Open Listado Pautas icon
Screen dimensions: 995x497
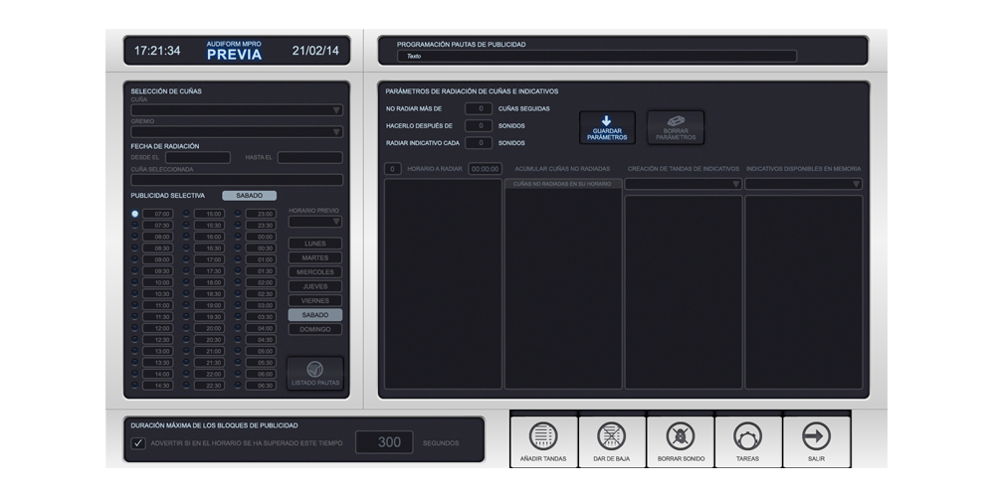pos(315,369)
